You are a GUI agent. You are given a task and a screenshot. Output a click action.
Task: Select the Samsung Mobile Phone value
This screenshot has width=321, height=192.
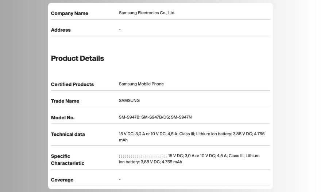(x=141, y=84)
